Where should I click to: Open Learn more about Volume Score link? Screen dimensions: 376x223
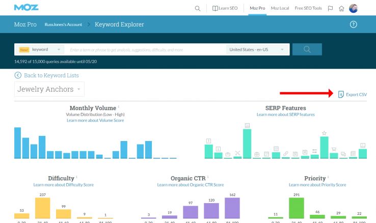(95, 120)
